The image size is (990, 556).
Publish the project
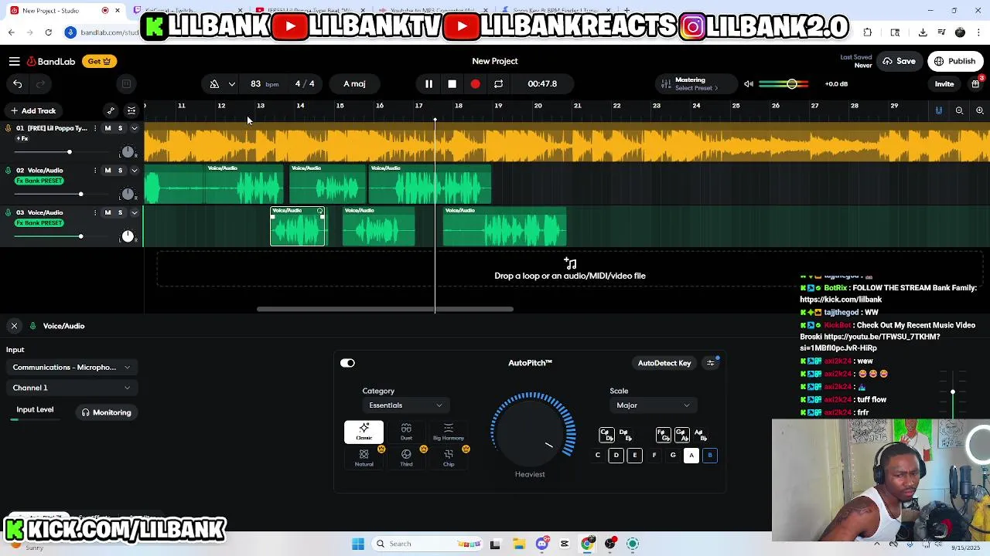click(x=955, y=61)
